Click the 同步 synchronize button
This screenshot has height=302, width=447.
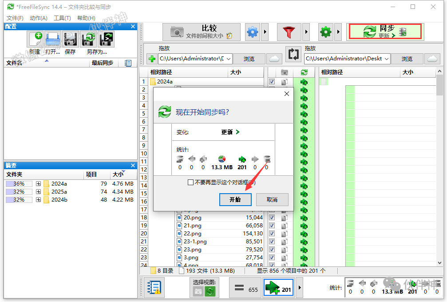click(x=385, y=32)
